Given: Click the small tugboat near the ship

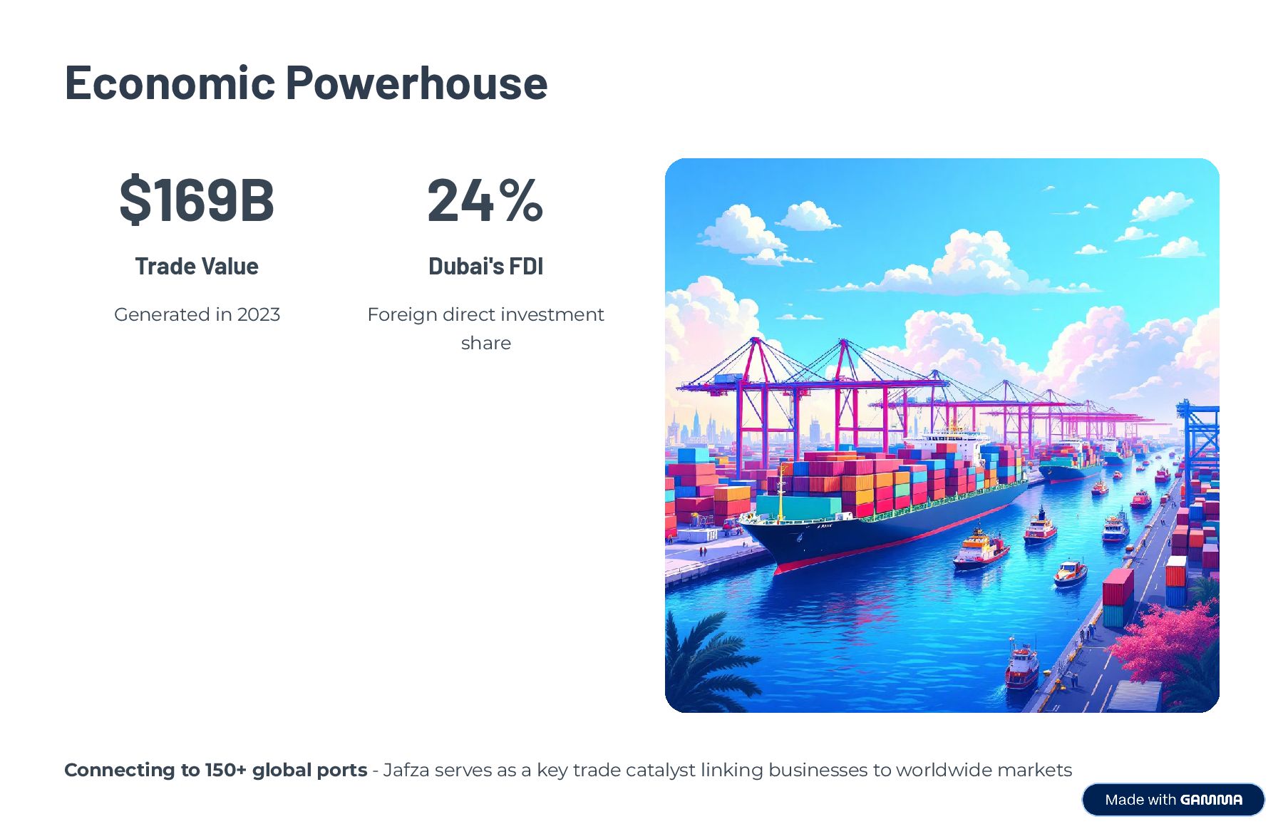Looking at the screenshot, I should (981, 549).
